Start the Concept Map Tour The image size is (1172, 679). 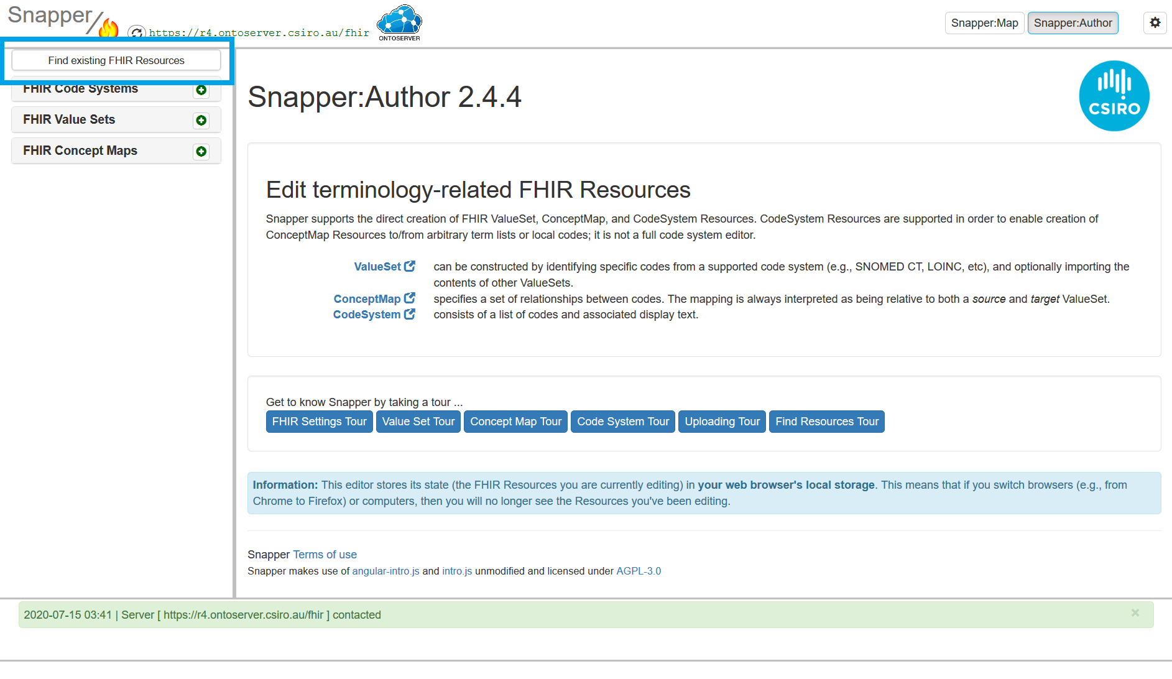click(515, 422)
